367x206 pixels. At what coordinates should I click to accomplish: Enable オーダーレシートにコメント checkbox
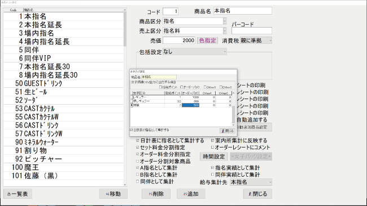tap(212, 147)
